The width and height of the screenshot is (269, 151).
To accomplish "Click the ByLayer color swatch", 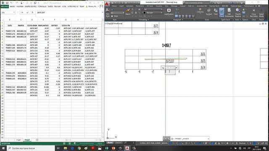I will (145, 13).
